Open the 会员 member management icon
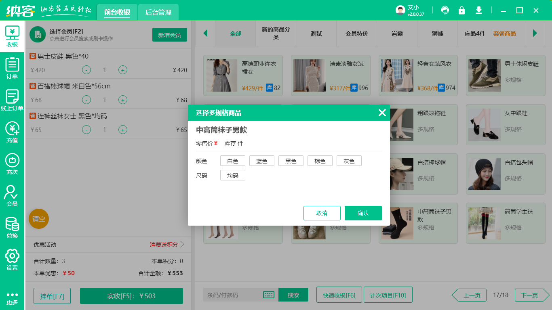The image size is (552, 310). (12, 196)
